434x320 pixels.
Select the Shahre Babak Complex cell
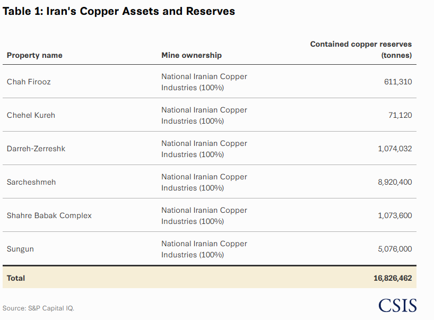[x=49, y=215]
